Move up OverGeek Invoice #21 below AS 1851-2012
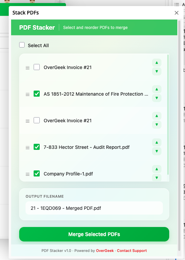The width and height of the screenshot is (185, 260). (x=157, y=116)
